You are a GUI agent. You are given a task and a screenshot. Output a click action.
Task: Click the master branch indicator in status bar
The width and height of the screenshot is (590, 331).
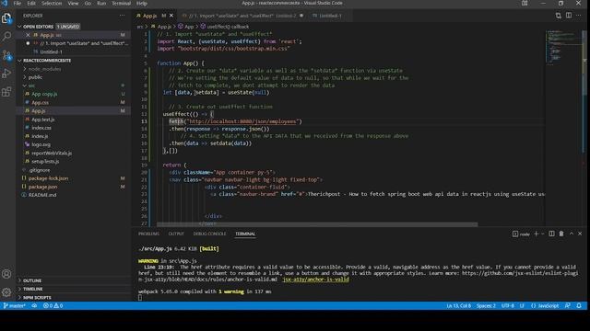coord(15,306)
